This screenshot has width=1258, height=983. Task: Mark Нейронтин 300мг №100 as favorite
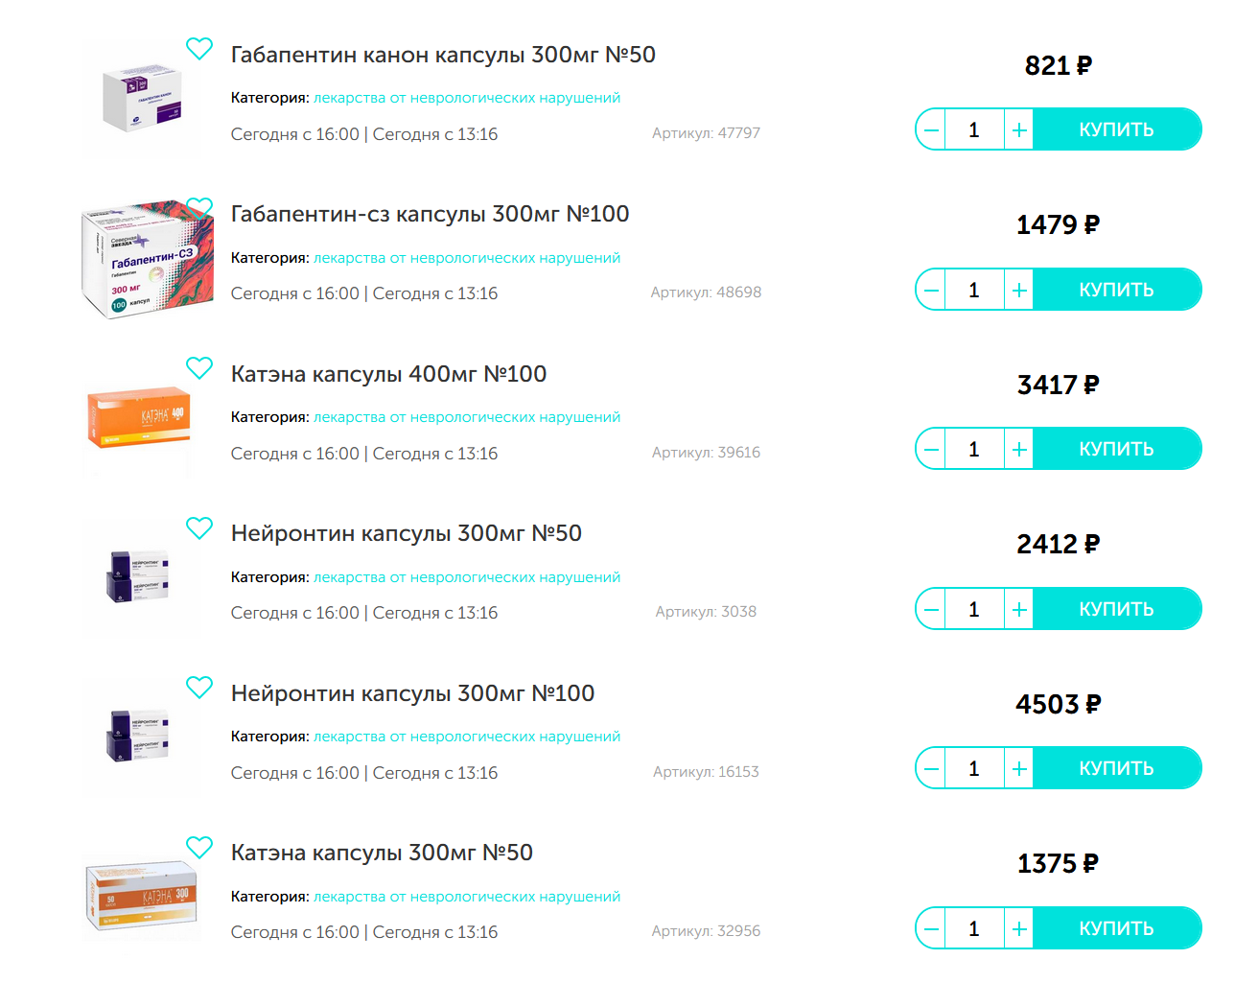point(199,688)
